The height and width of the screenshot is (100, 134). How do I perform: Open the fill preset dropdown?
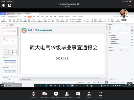(124, 33)
